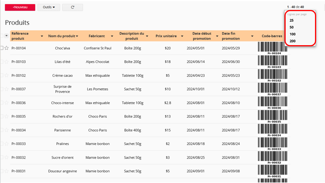Click the 1 - 40 de 40 pagination text

coord(295,7)
